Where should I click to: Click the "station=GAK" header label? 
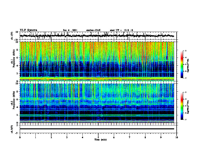coord(93,30)
